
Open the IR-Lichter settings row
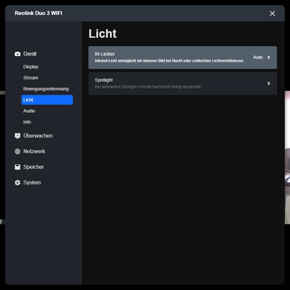(x=176, y=57)
